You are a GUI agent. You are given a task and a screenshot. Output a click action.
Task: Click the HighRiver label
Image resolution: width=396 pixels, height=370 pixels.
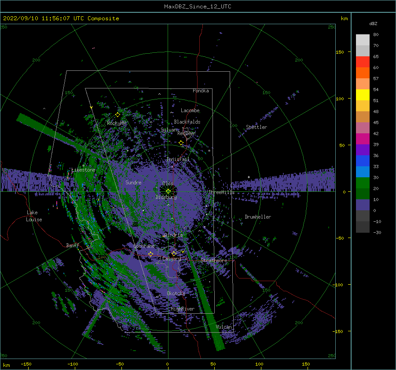183,309
